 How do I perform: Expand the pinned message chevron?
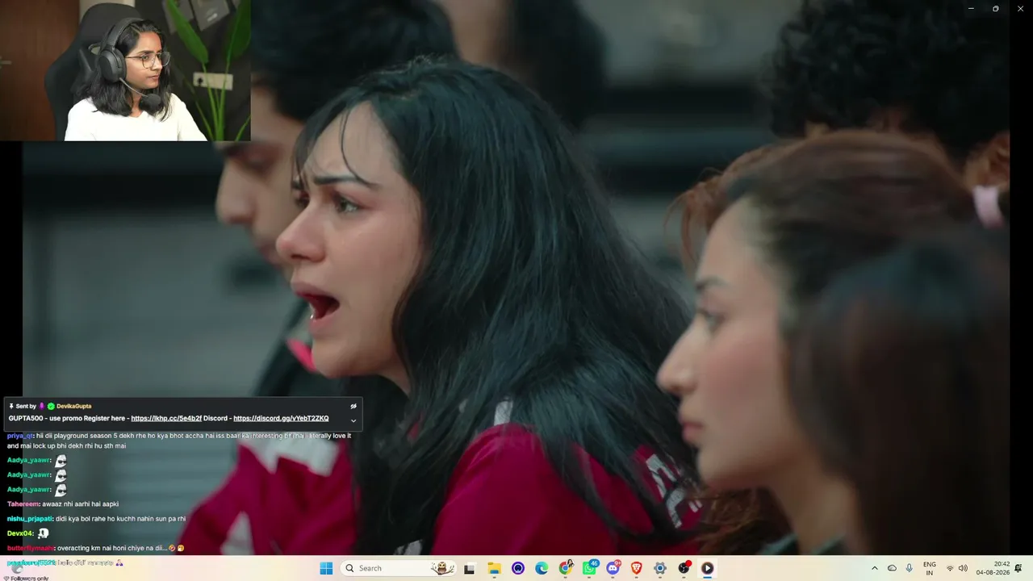coord(353,420)
